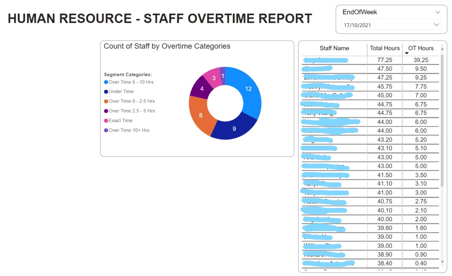Screen dimensions: 452x276
Task: Click the 5.20 OT Hours cell
Action: point(421,140)
